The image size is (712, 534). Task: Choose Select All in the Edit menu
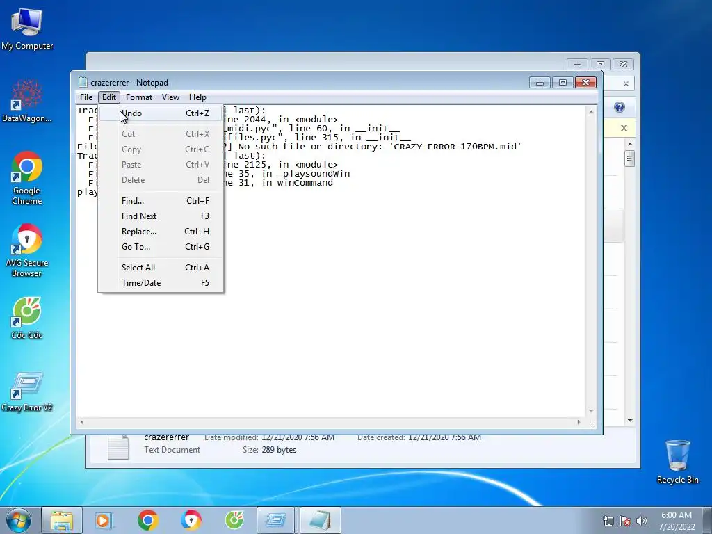pos(161,268)
